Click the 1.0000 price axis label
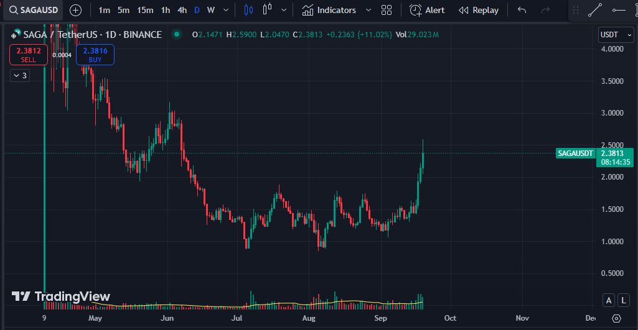The width and height of the screenshot is (638, 330). click(x=612, y=241)
